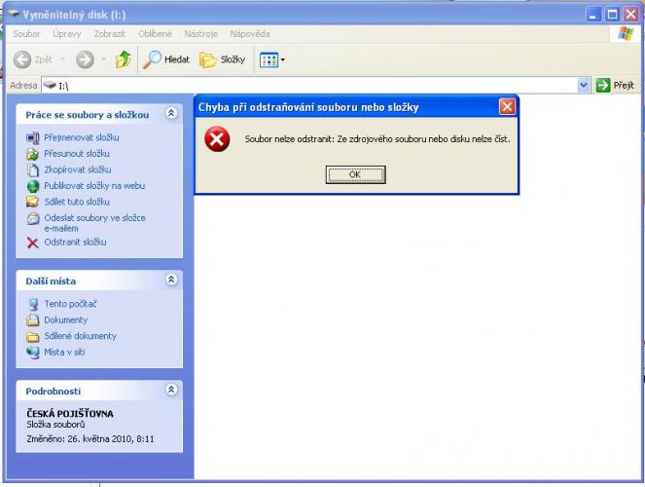
Task: Open the Views dropdown arrow
Action: 282,60
